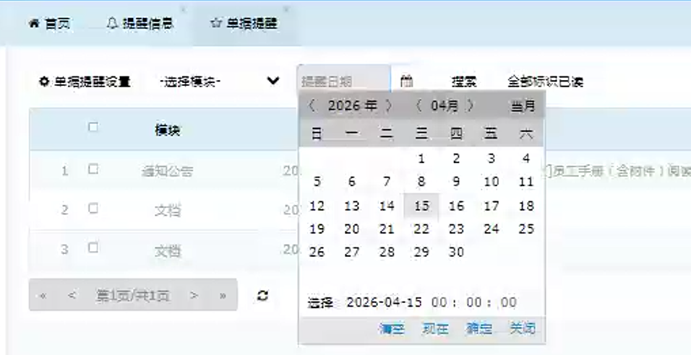Click the calendar icon beside date field
Viewport: 691px width, 355px height.
pyautogui.click(x=407, y=82)
